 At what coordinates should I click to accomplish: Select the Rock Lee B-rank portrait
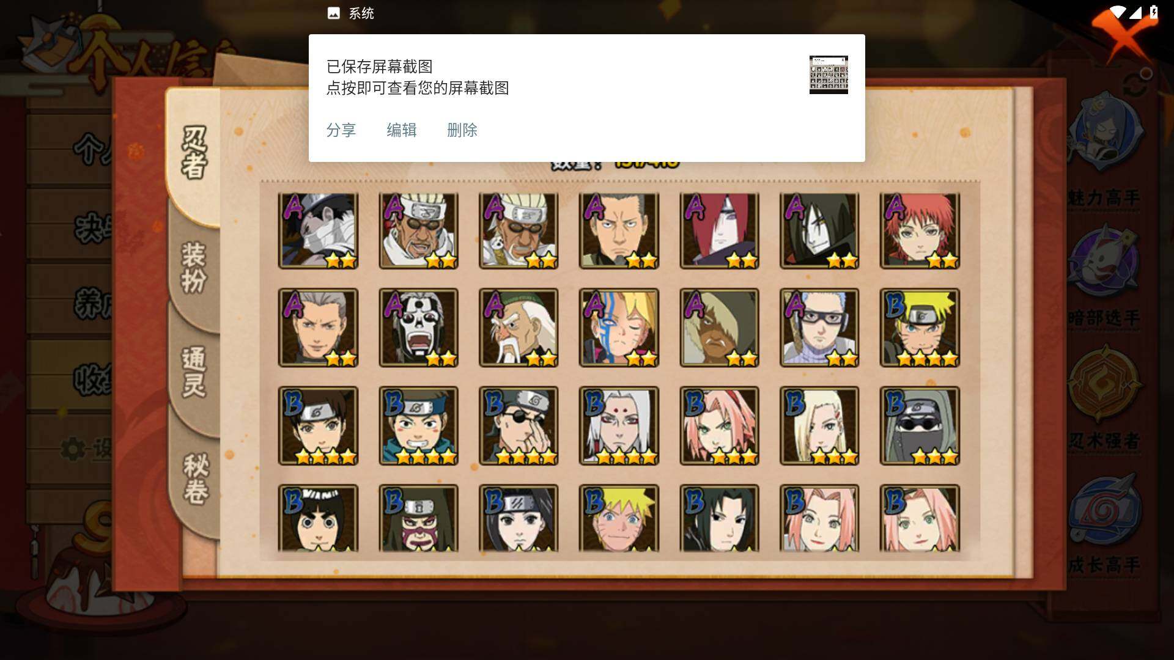coord(318,518)
